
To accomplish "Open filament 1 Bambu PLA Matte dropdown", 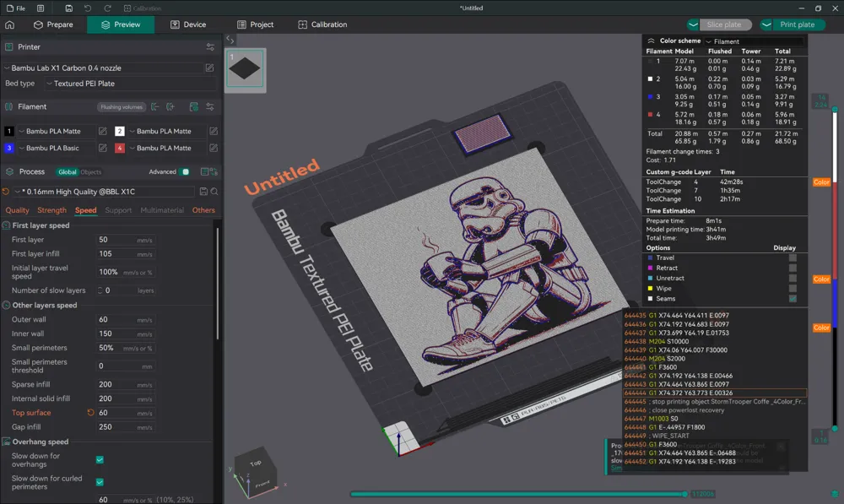I will [x=56, y=131].
